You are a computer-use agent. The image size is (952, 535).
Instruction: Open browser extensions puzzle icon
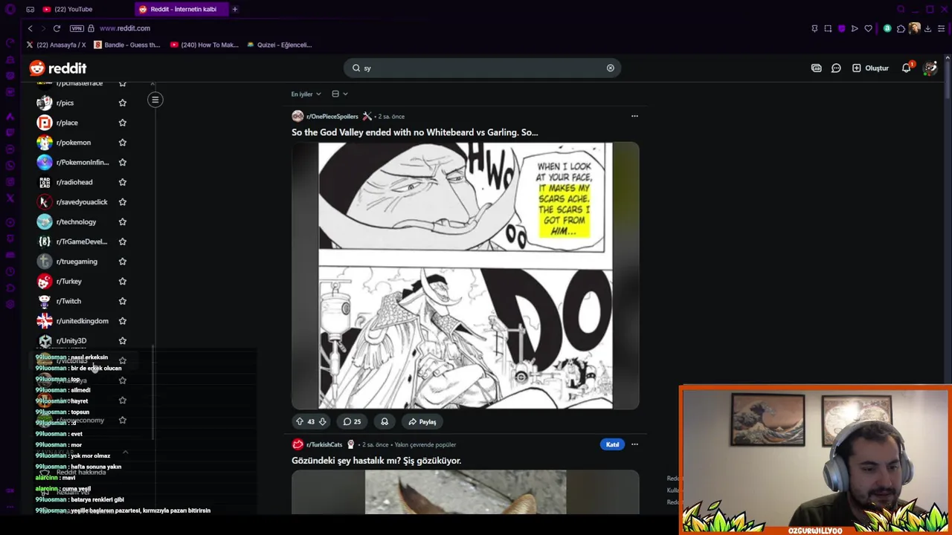901,28
